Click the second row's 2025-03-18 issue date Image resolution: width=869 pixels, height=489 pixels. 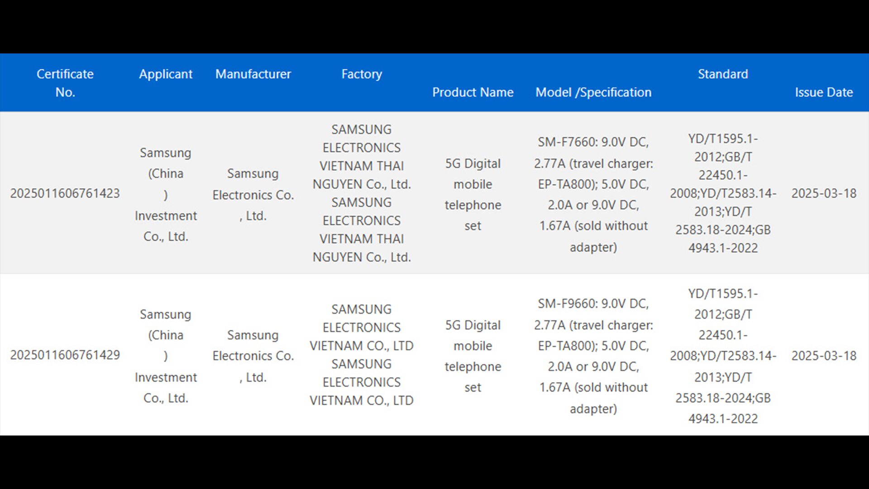(x=824, y=355)
